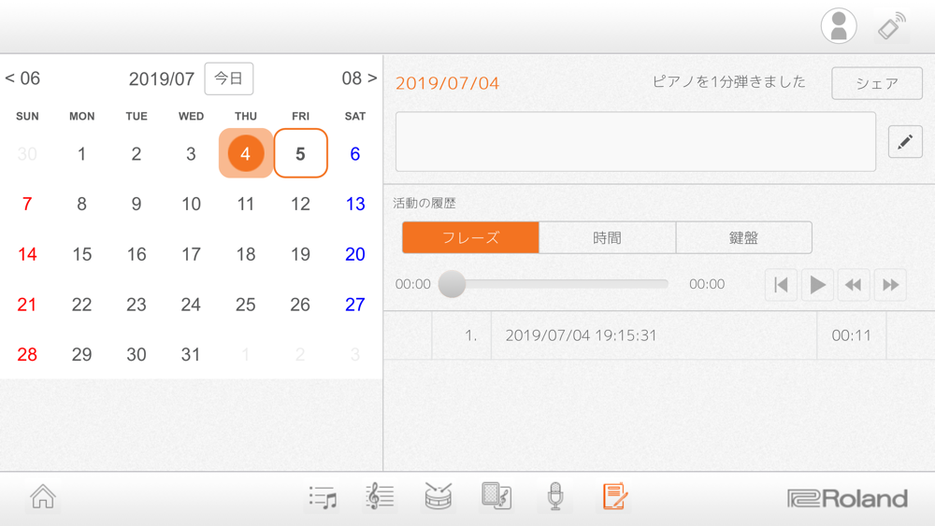Click the 00:11 duration cell
The height and width of the screenshot is (526, 935).
[851, 335]
